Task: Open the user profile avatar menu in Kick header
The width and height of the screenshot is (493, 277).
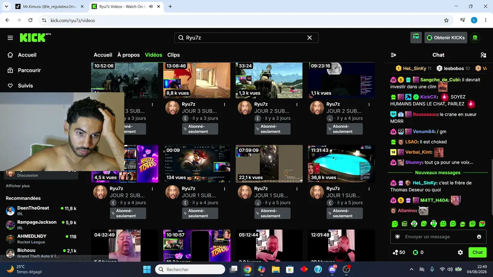Action: tap(475, 37)
